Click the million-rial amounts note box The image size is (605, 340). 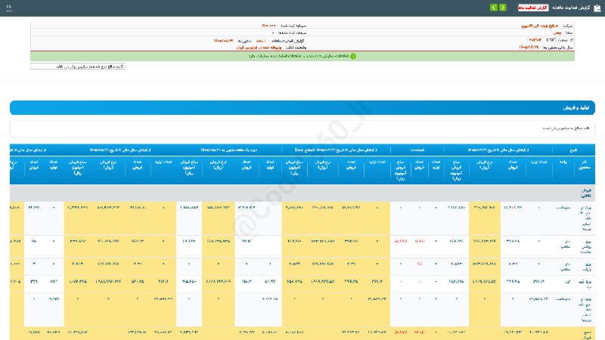78,66
